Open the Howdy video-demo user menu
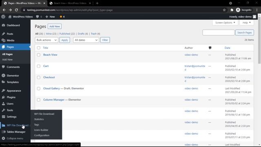This screenshot has height=147, width=261. point(243,17)
